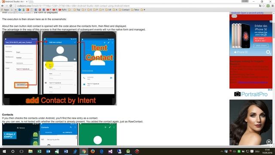Open the Telco bookmarks folder
This screenshot has width=275, height=155.
coord(135,9)
